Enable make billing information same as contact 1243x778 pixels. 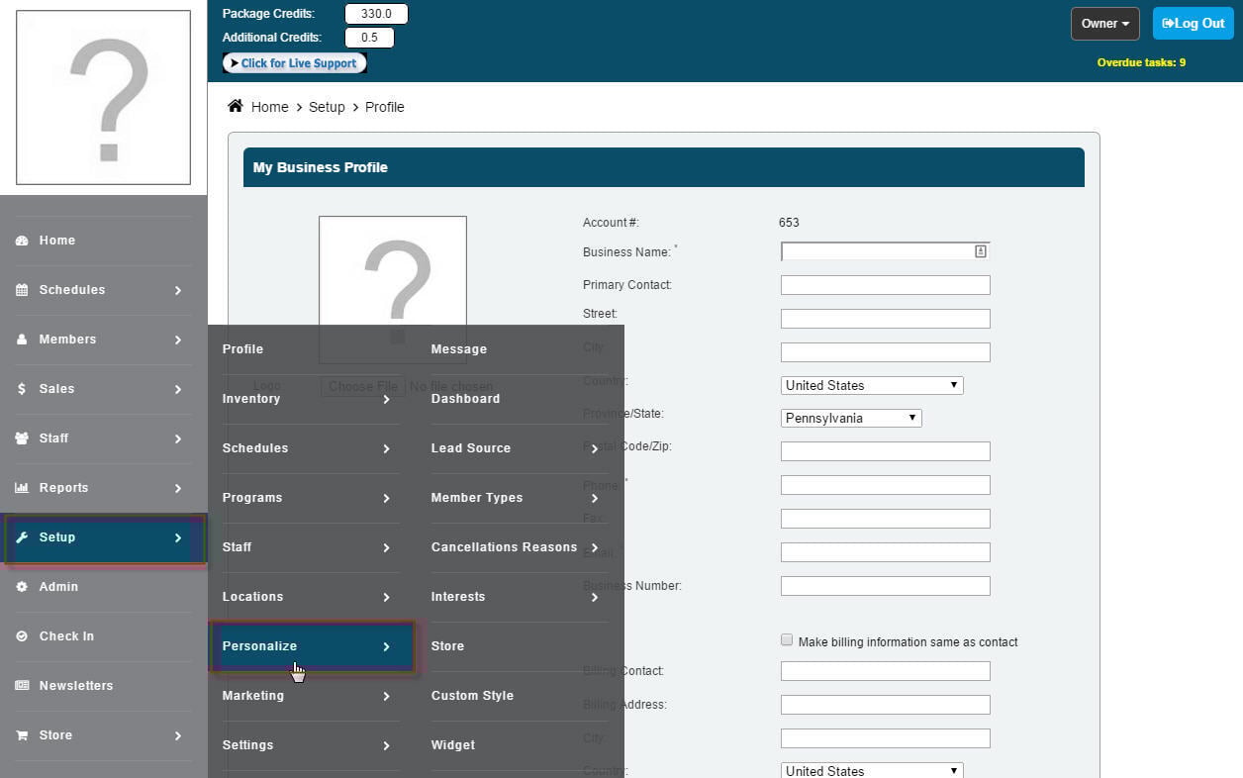[x=787, y=640]
